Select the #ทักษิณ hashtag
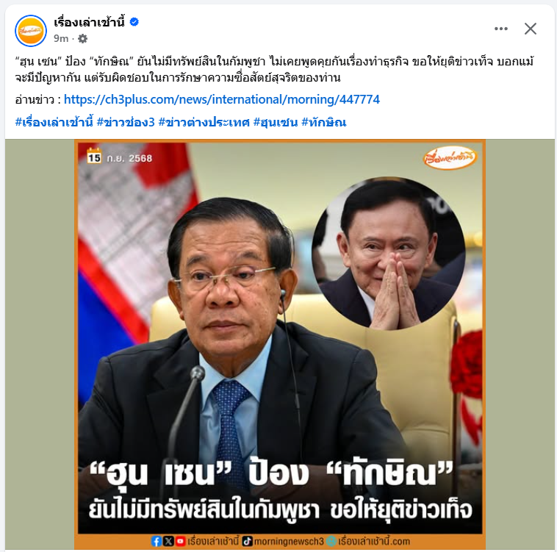 pyautogui.click(x=323, y=122)
